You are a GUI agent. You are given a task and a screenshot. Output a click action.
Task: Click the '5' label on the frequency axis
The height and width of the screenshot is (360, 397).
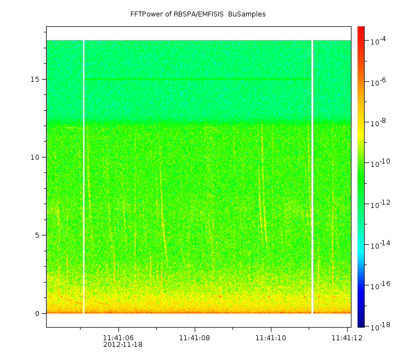tap(37, 235)
